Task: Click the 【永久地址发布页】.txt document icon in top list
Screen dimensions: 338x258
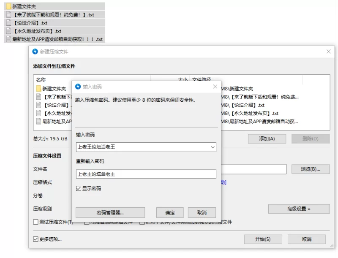Action: [8, 31]
